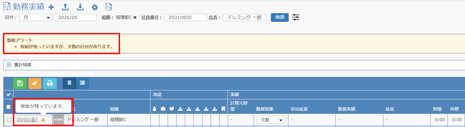
Task: Click the 組織 column header
Action: coord(115,109)
